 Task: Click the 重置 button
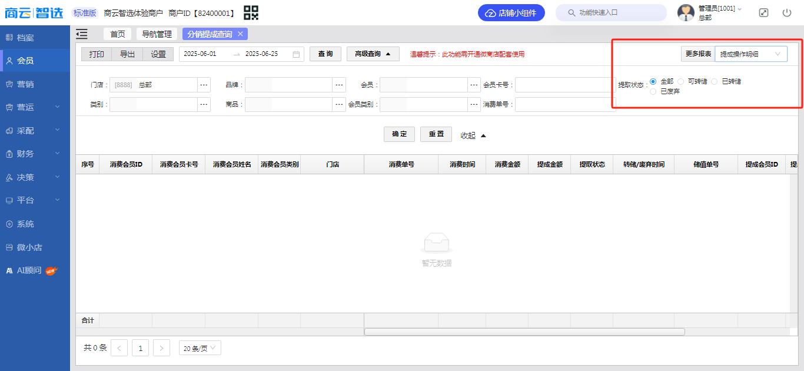pos(436,134)
